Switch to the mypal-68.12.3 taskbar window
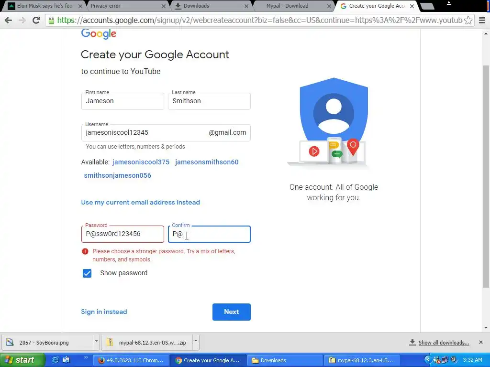Screen dimensions: 490x367 point(363,360)
